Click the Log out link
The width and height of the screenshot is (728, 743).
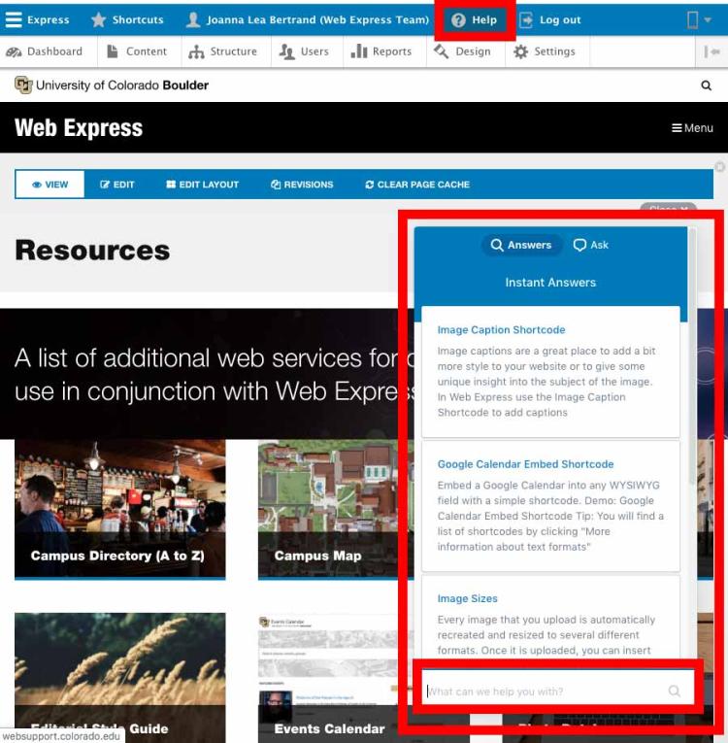point(550,19)
